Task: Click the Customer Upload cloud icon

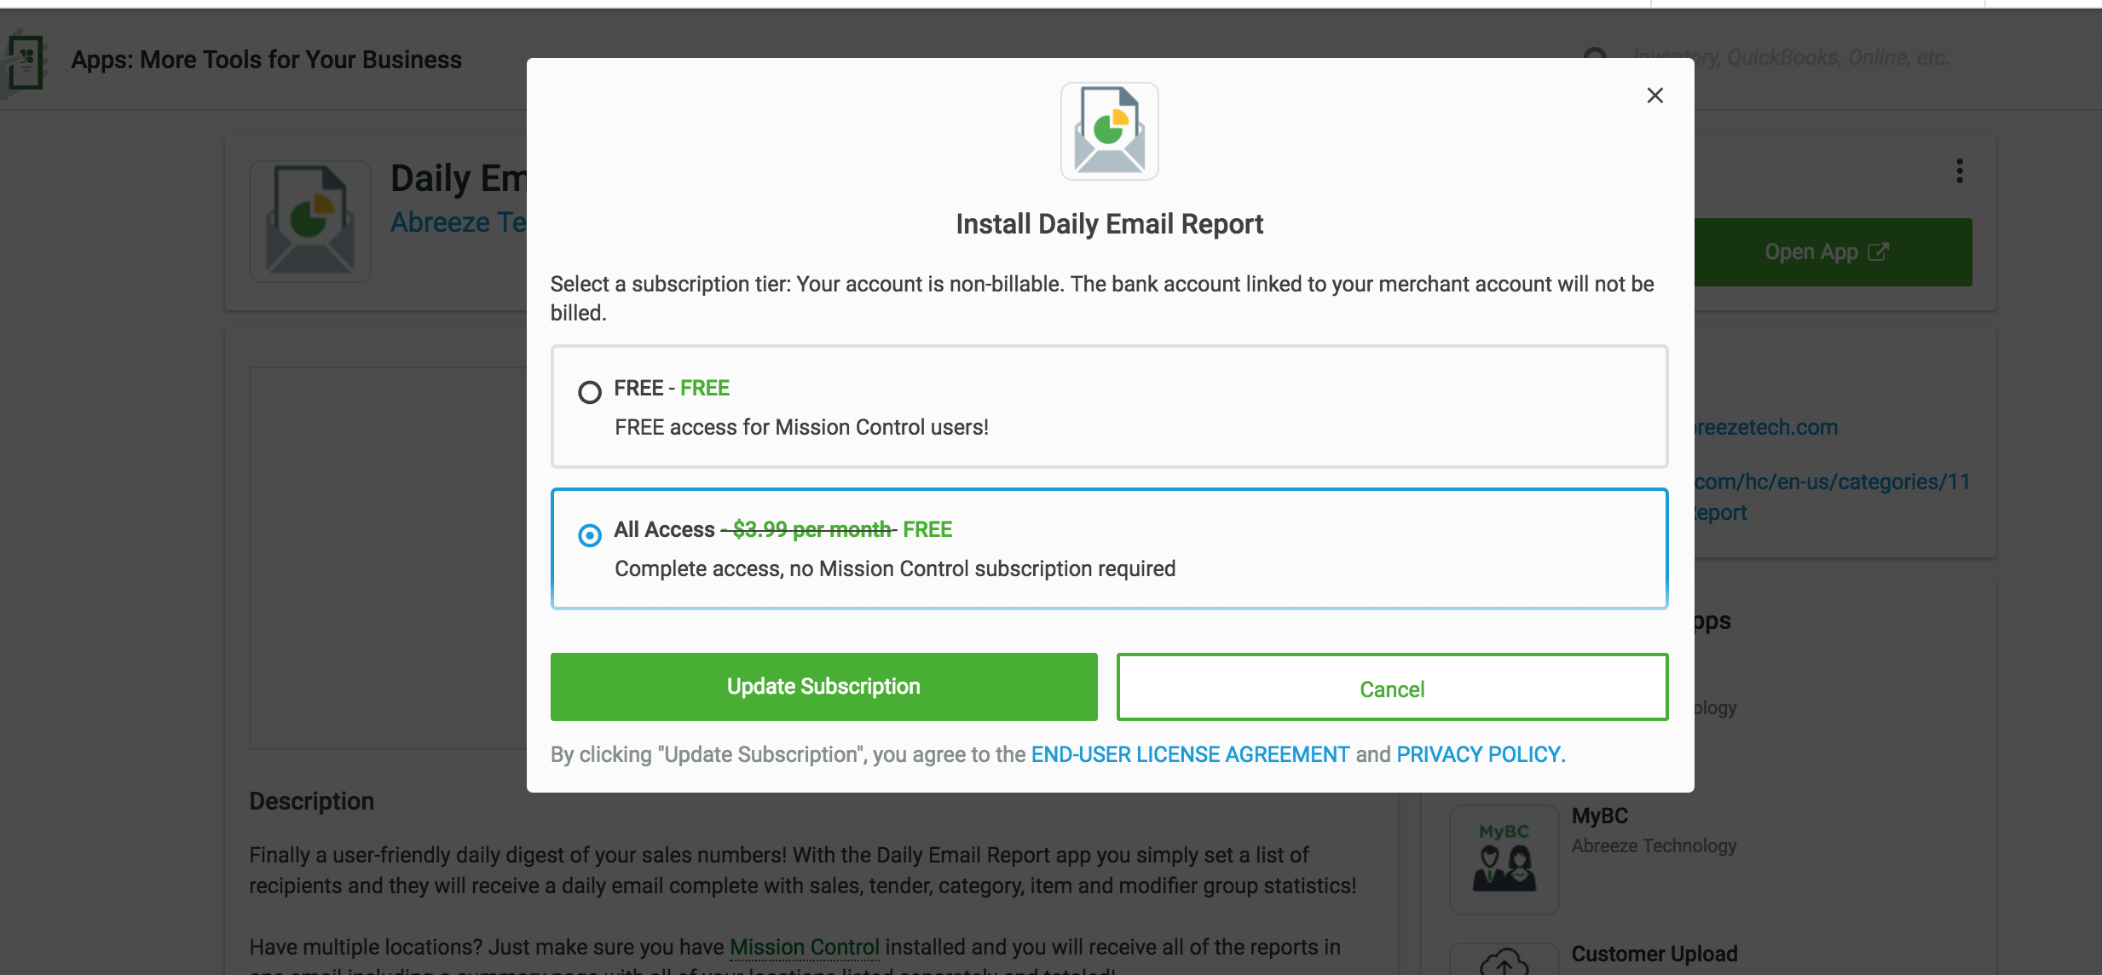Action: click(1504, 961)
